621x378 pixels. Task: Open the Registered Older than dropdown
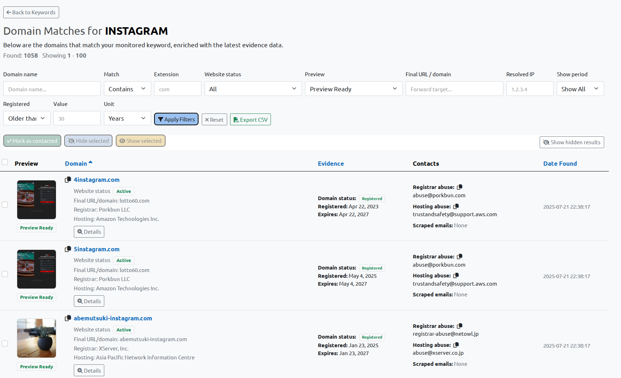27,118
